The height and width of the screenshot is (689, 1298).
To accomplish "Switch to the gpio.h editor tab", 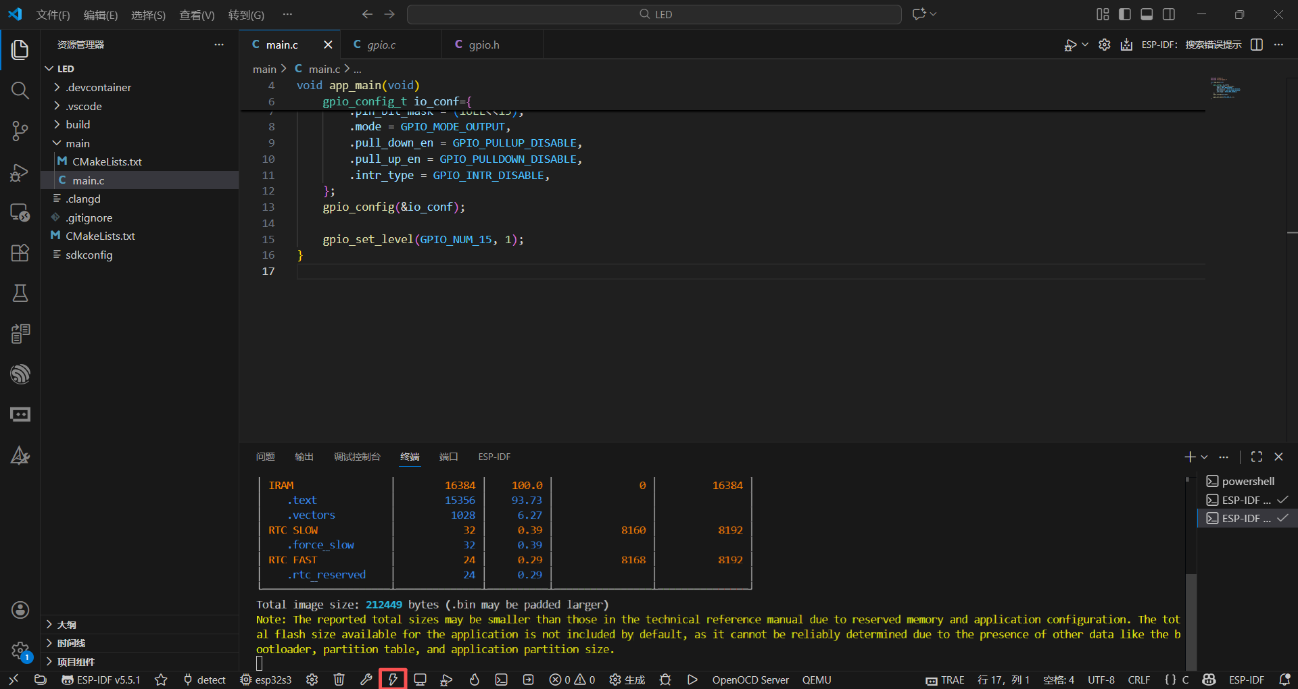I will pyautogui.click(x=492, y=45).
